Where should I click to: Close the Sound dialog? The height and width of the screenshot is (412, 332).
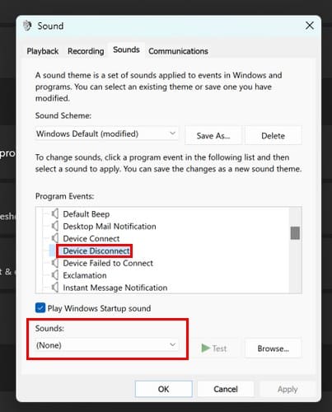310,26
